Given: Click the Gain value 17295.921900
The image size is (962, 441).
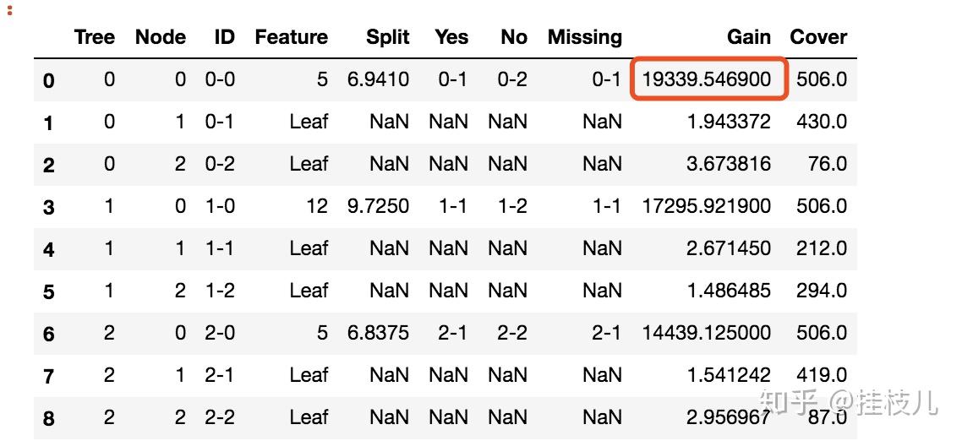Looking at the screenshot, I should click(706, 206).
